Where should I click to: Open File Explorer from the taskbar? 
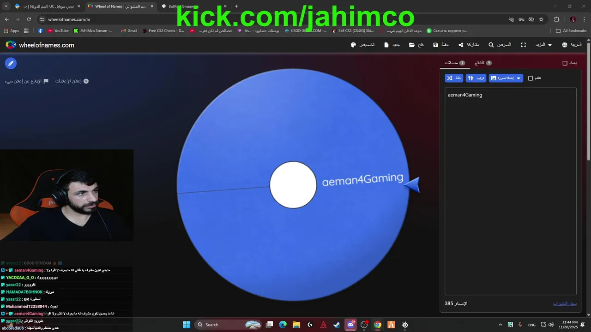pyautogui.click(x=296, y=325)
